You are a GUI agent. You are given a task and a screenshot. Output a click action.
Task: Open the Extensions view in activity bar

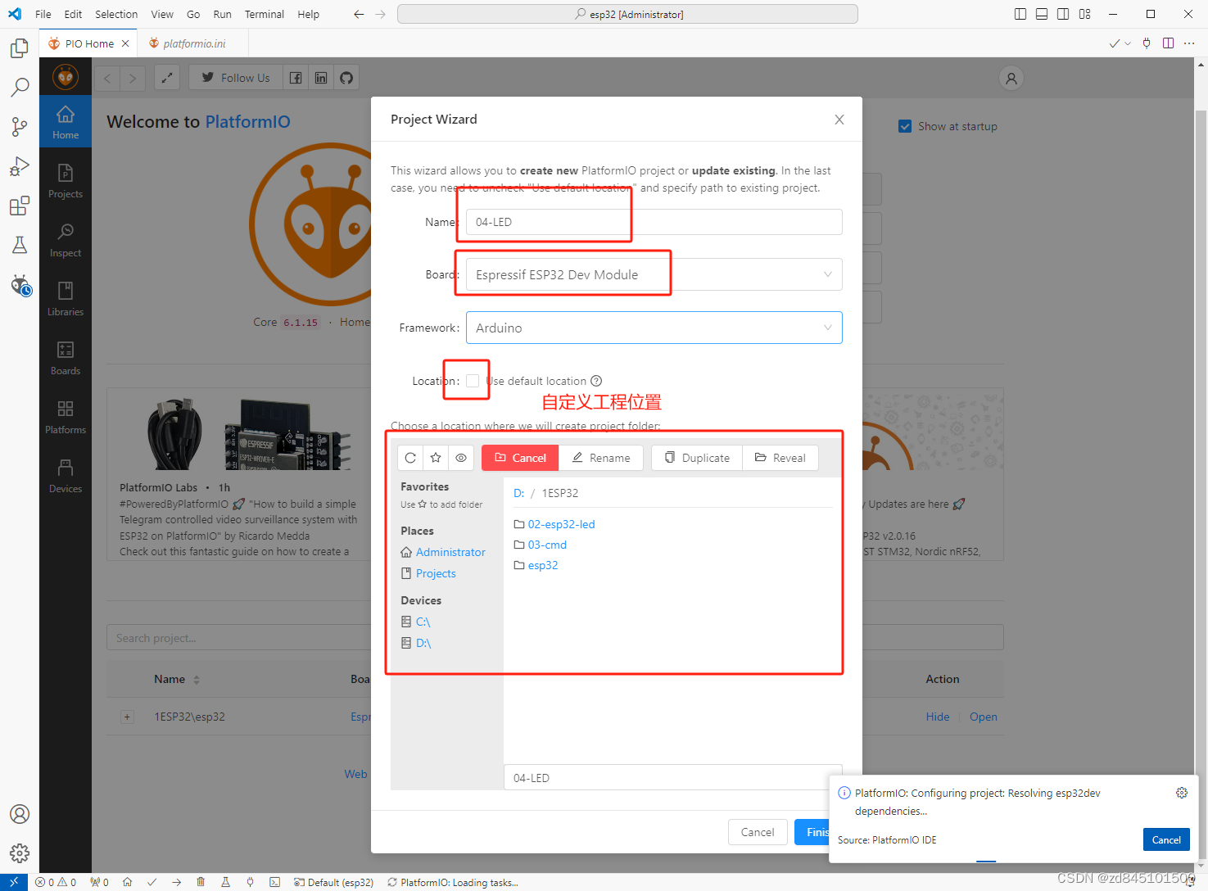[20, 206]
